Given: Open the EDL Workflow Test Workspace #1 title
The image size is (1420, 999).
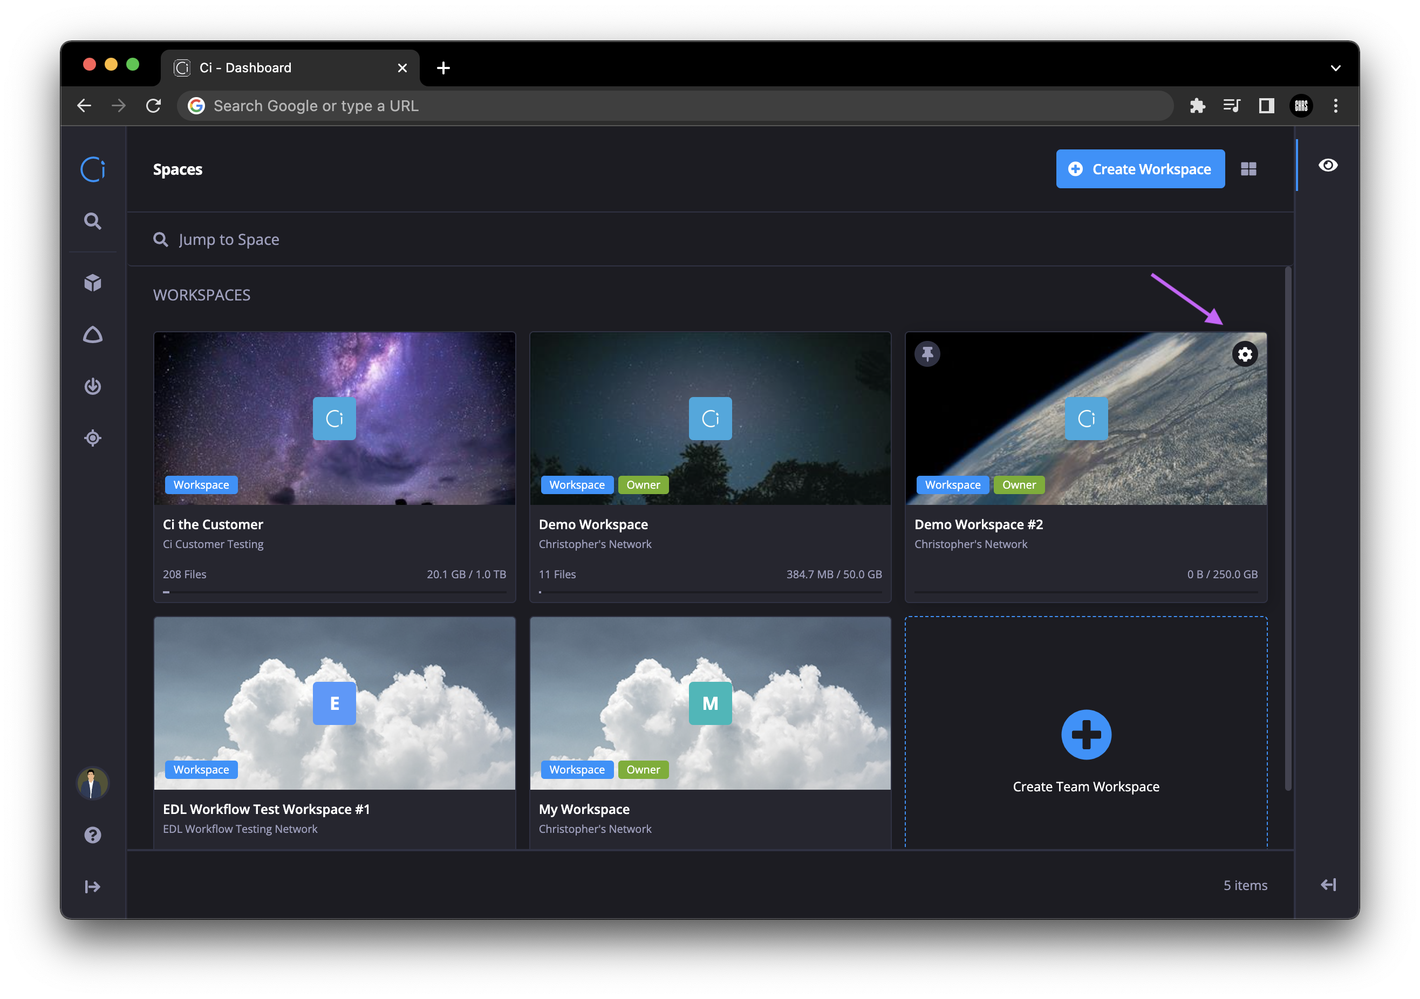Looking at the screenshot, I should (x=266, y=809).
